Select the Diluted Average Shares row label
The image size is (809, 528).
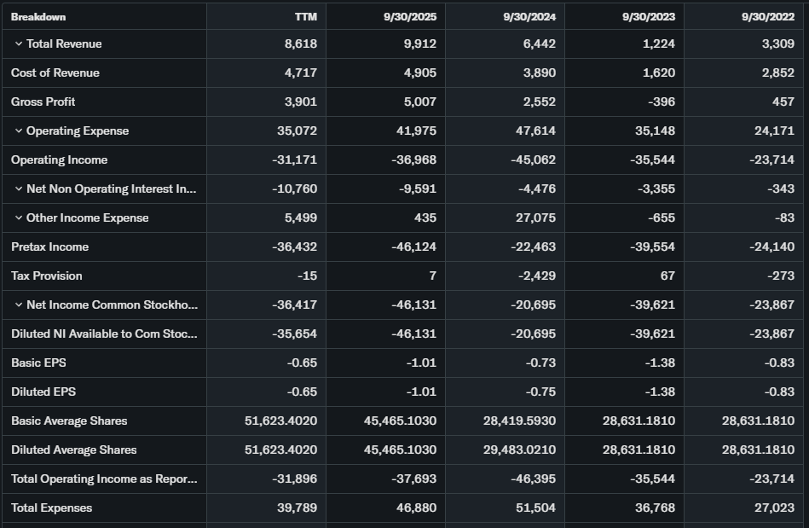coord(74,450)
